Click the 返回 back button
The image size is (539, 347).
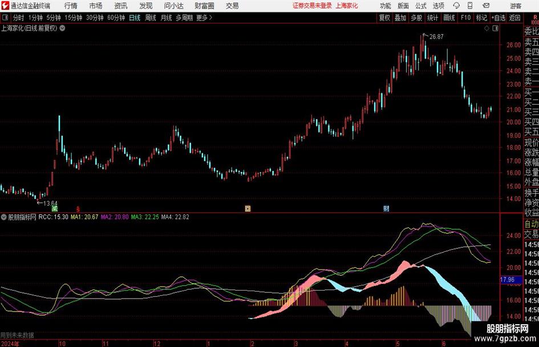tap(514, 18)
